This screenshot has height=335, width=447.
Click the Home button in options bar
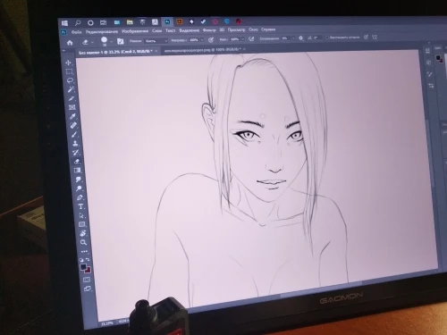point(70,43)
